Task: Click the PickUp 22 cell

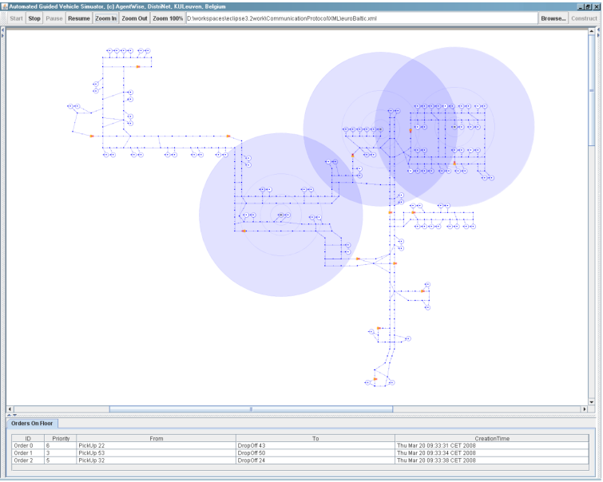Action: (156, 445)
